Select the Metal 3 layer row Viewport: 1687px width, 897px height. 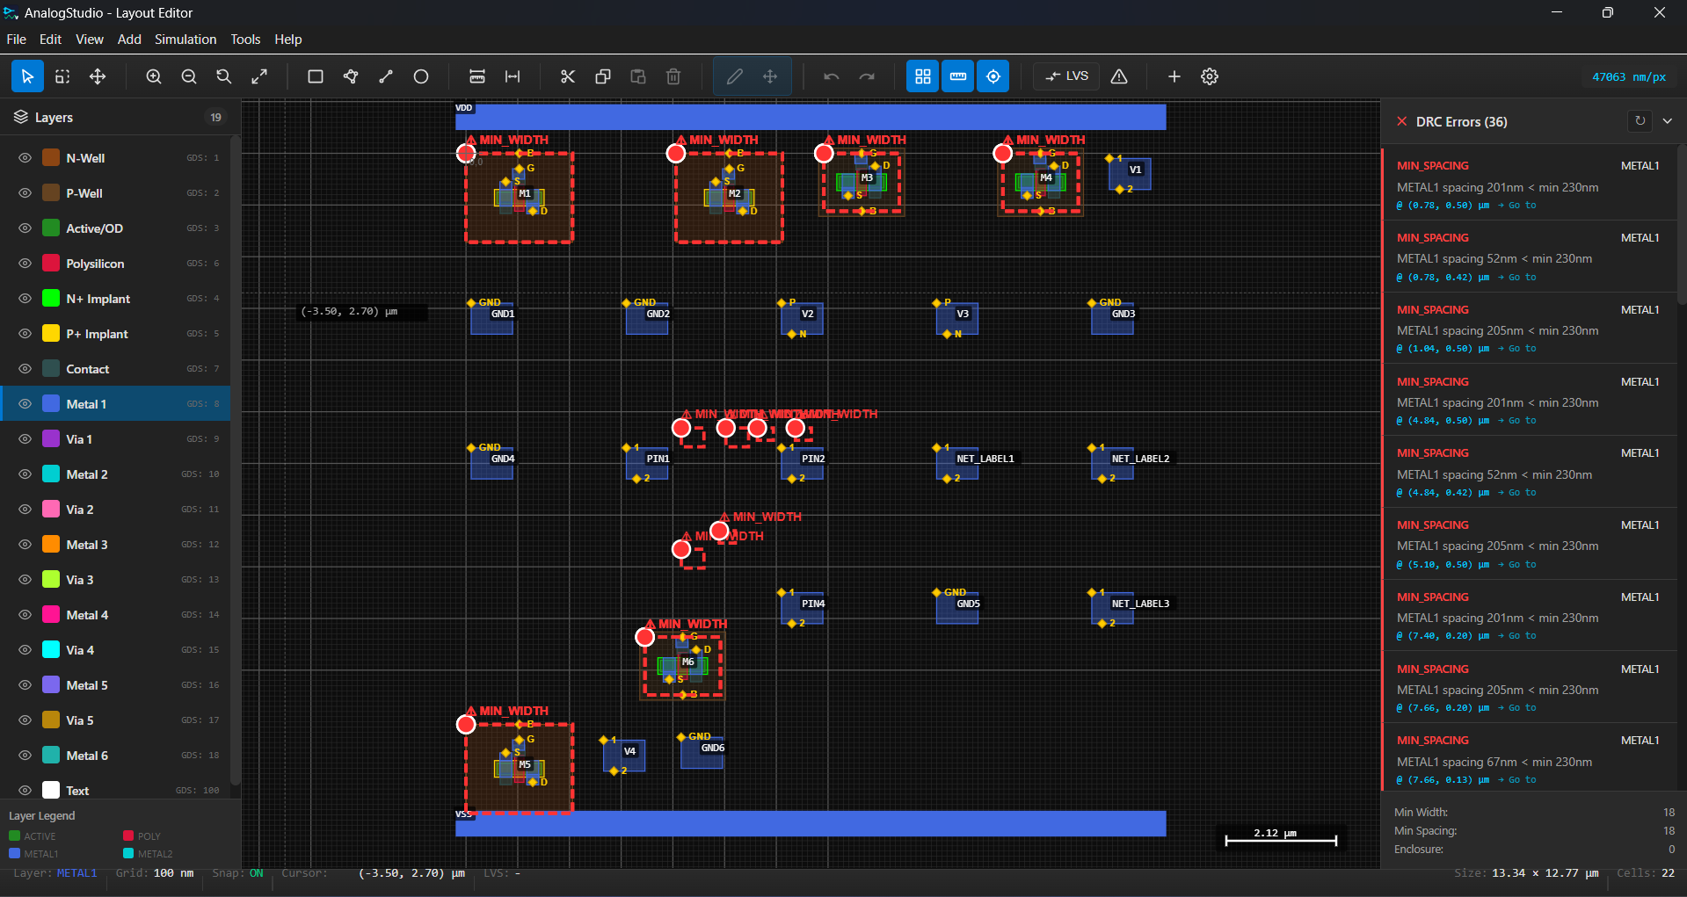[115, 545]
